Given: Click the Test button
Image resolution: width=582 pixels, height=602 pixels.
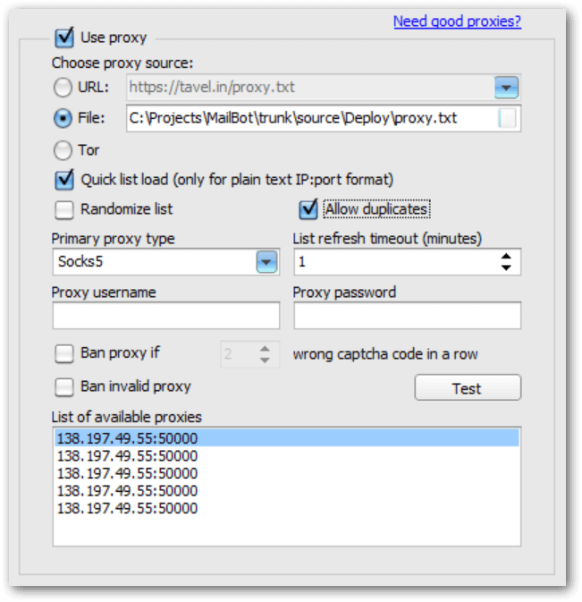Looking at the screenshot, I should point(468,388).
